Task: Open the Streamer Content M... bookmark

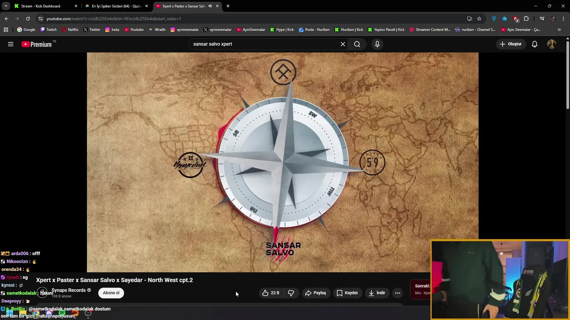Action: pos(430,30)
